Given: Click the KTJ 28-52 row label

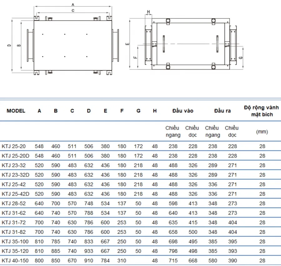Looking at the screenshot, I should point(14,203).
